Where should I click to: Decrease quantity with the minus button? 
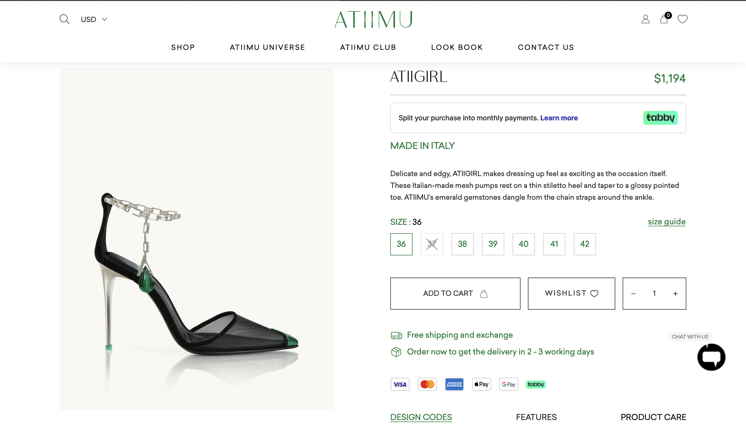(633, 294)
